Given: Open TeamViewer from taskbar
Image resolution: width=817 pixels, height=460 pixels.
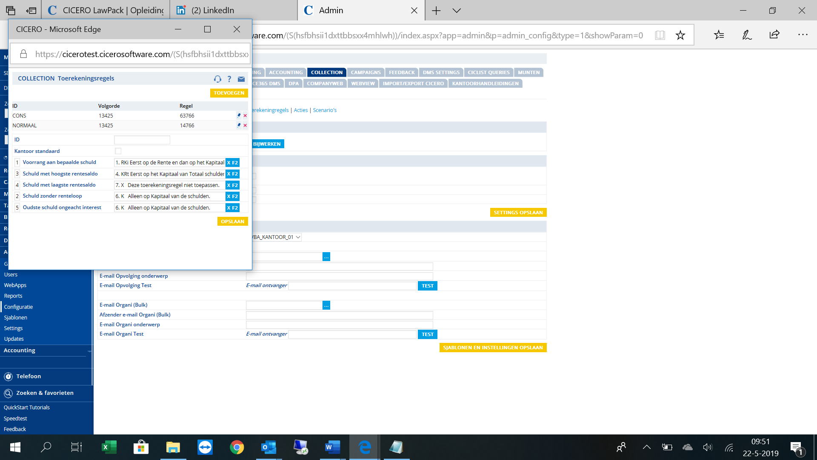Looking at the screenshot, I should 205,447.
